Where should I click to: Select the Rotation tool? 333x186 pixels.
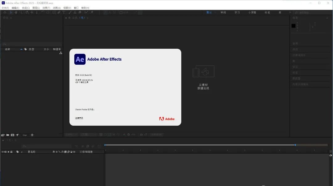pyautogui.click(x=43, y=13)
